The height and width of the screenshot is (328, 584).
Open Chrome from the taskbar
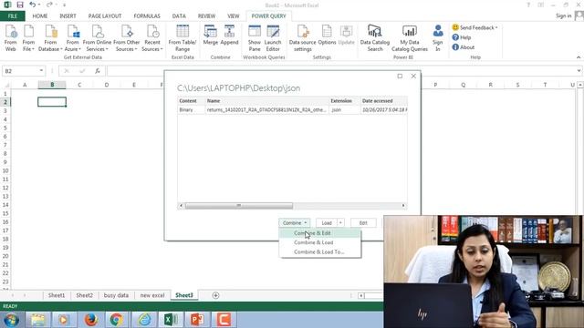[x=116, y=320]
